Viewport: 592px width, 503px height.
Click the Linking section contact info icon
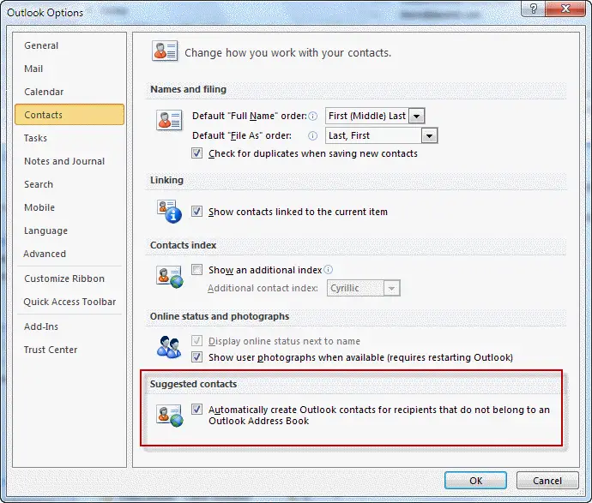(169, 212)
